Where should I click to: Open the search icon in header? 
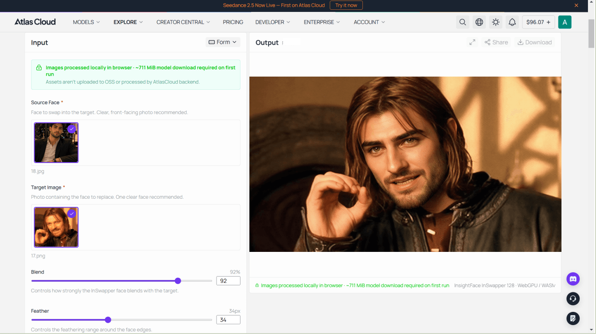(x=463, y=22)
